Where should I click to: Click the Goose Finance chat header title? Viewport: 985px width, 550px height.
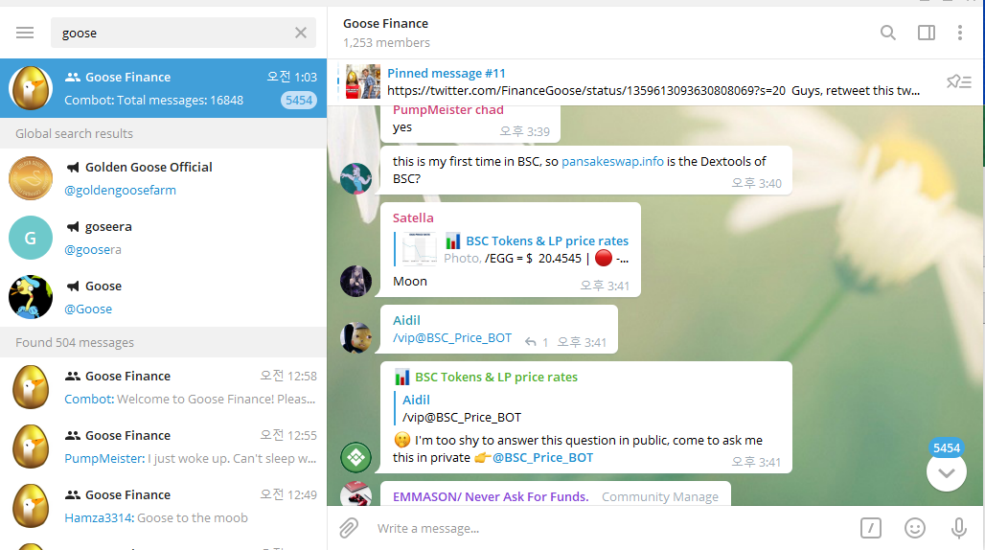pyautogui.click(x=386, y=24)
